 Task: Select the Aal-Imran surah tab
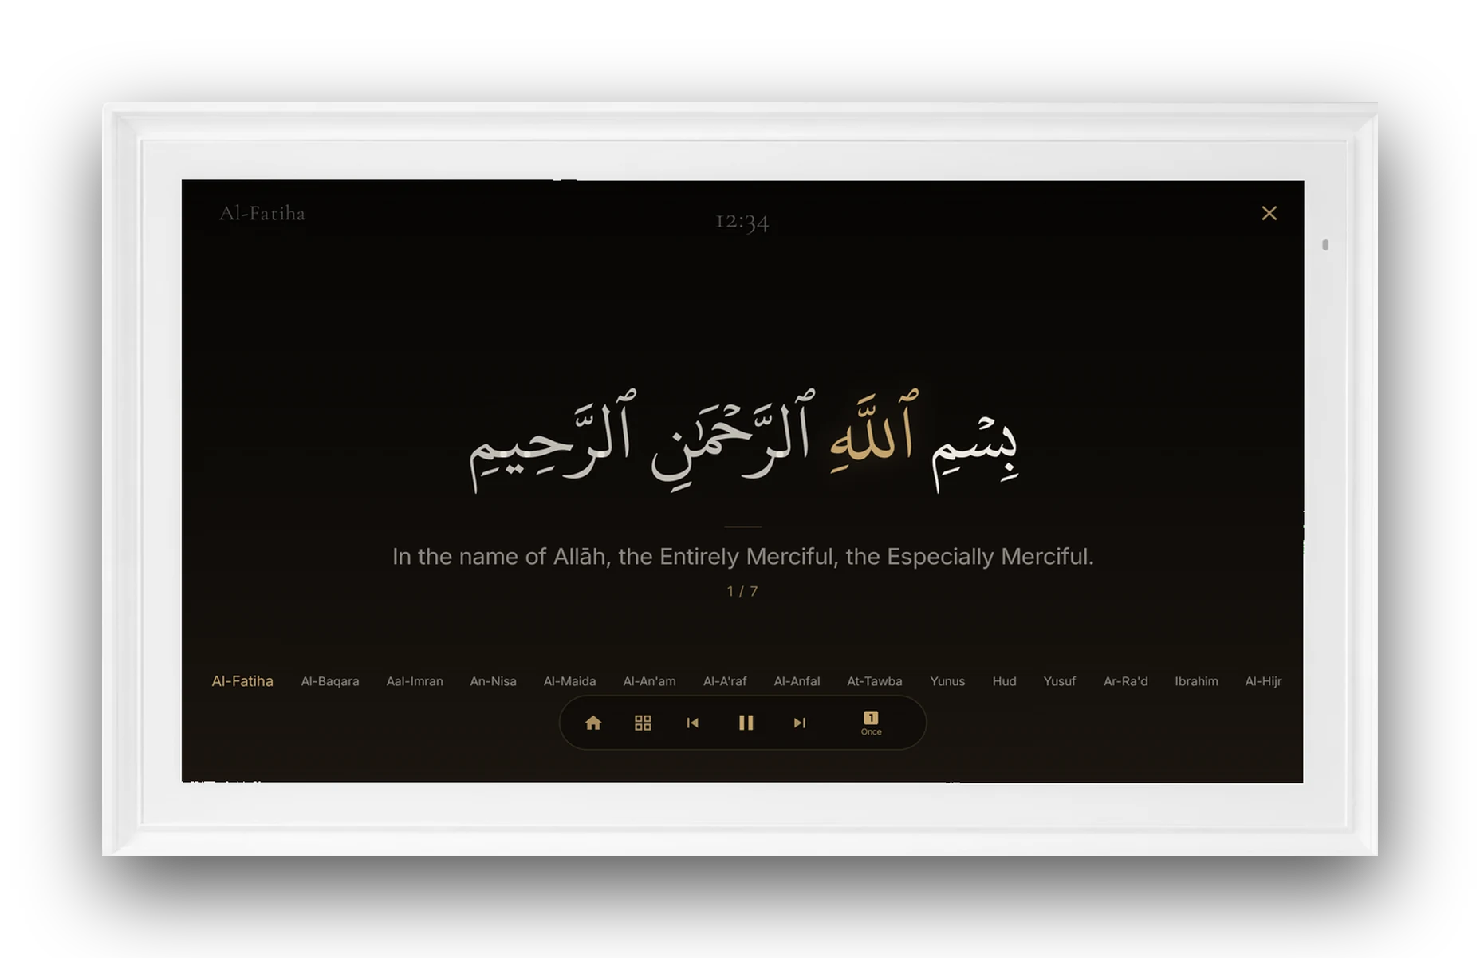[415, 681]
